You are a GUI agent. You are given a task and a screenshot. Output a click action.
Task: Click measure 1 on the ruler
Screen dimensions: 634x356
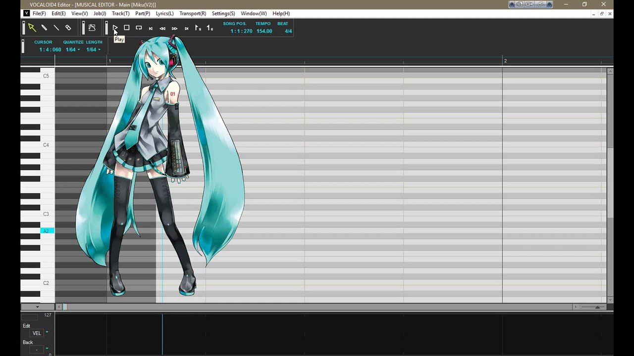tap(110, 61)
